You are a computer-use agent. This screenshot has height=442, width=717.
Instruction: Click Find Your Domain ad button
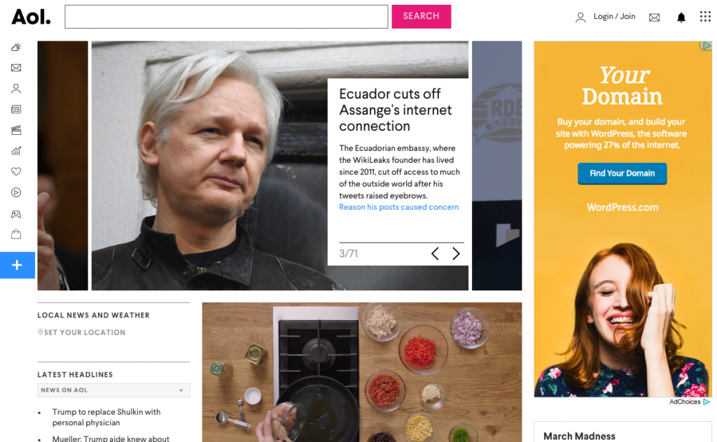click(622, 173)
